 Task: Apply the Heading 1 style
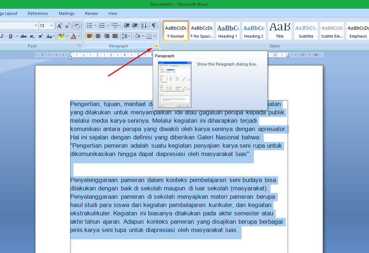click(228, 30)
